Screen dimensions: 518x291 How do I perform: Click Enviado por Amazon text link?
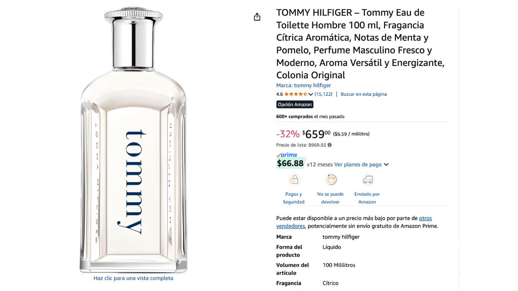pos(367,198)
